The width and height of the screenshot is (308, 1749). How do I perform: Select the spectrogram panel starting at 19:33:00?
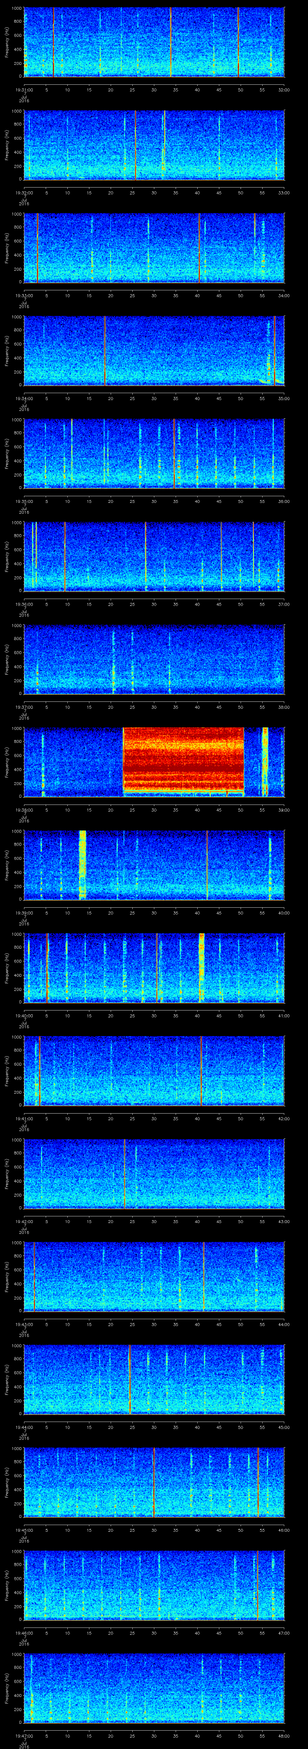[x=154, y=248]
